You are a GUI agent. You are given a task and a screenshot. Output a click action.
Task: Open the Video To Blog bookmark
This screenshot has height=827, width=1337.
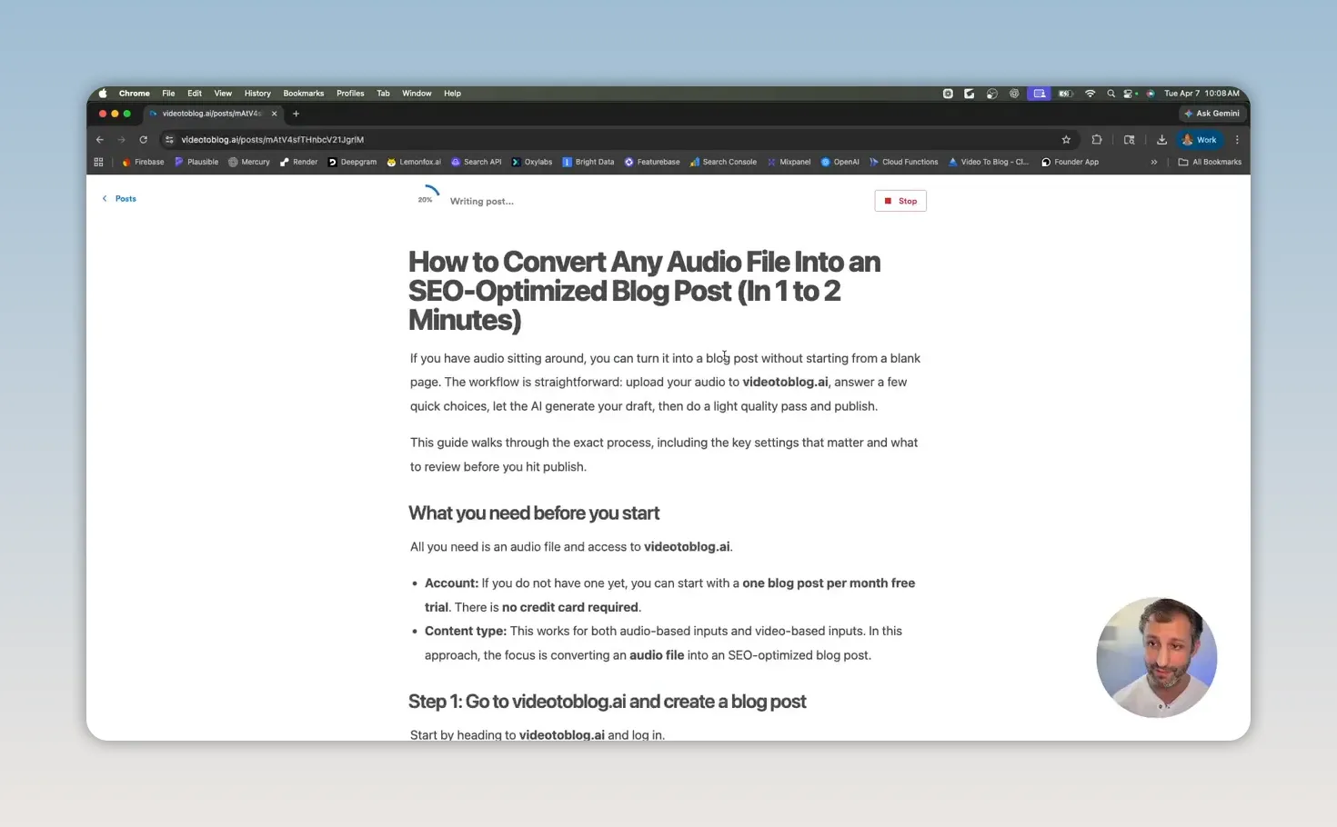(x=989, y=162)
